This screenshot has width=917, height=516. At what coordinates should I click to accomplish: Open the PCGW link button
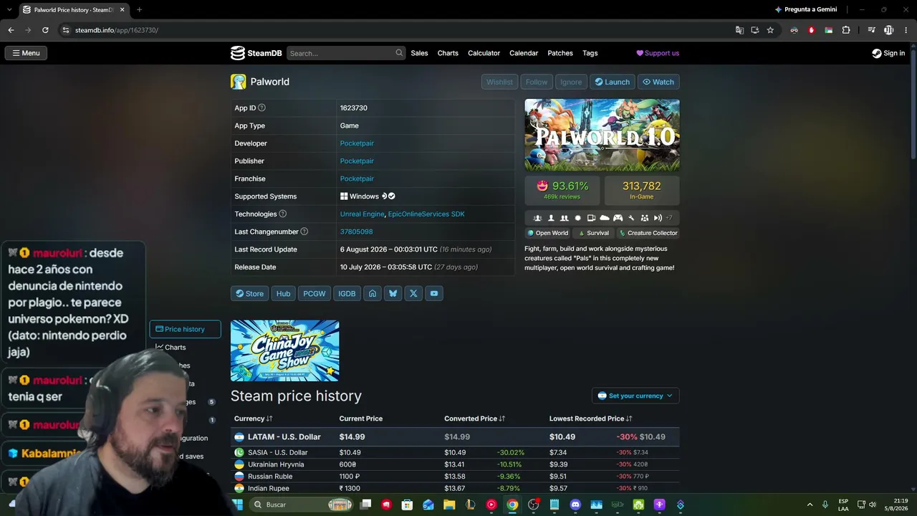coord(315,293)
